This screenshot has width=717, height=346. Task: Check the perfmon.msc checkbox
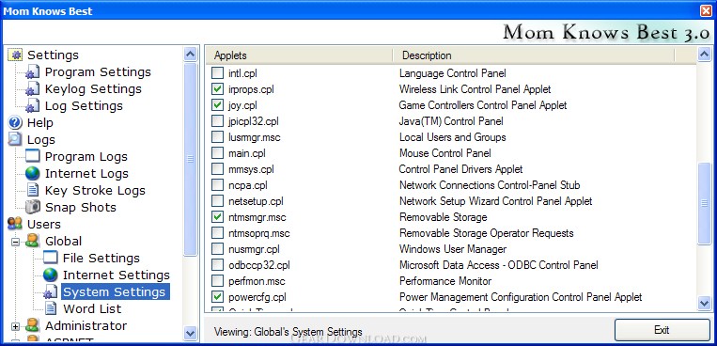(x=218, y=280)
